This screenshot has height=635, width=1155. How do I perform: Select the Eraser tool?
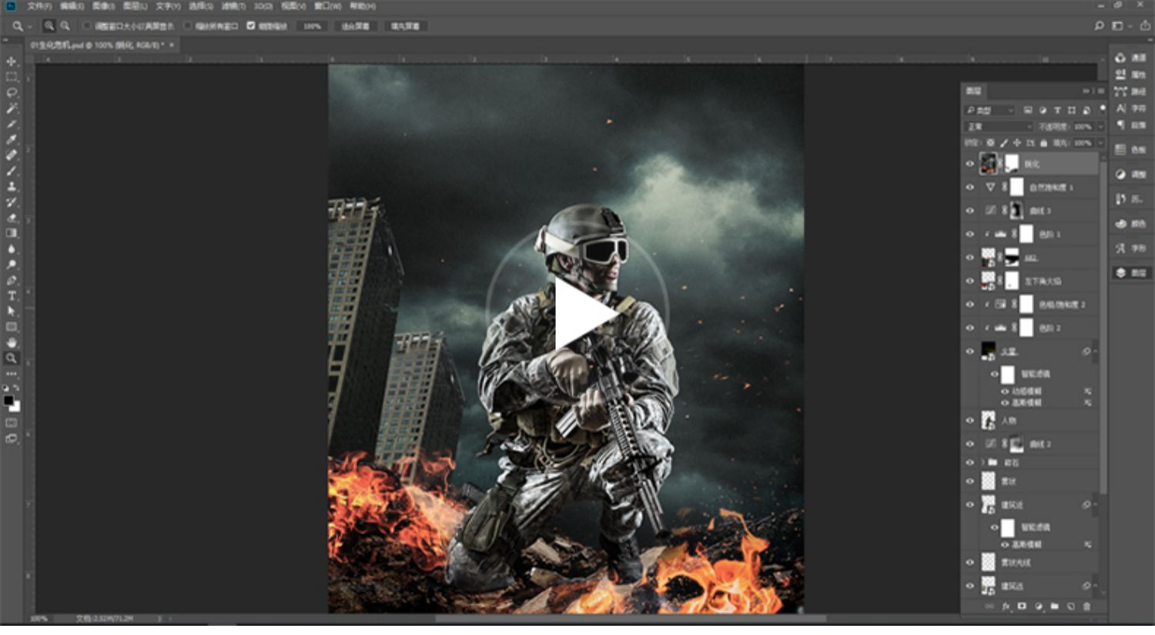[x=11, y=218]
